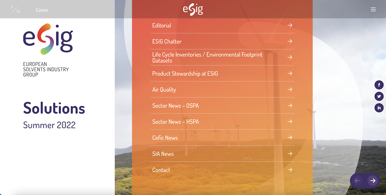Click the white ESIG logo in header
The width and height of the screenshot is (386, 195).
coord(193,9)
